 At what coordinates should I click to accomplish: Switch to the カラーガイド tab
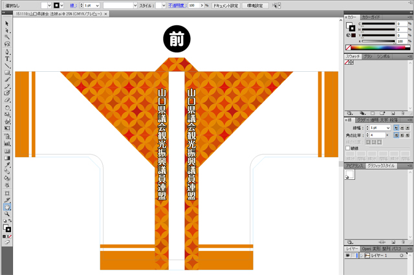pos(371,17)
